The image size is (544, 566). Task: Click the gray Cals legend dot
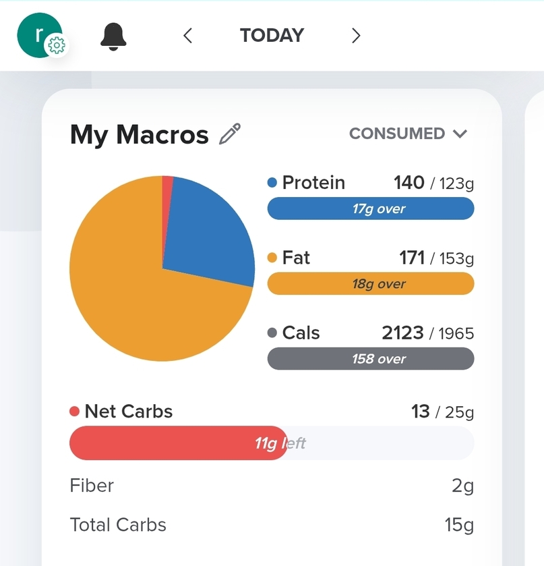pyautogui.click(x=272, y=333)
